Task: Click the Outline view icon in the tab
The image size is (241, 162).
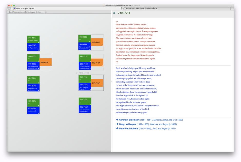Action: 123,8
